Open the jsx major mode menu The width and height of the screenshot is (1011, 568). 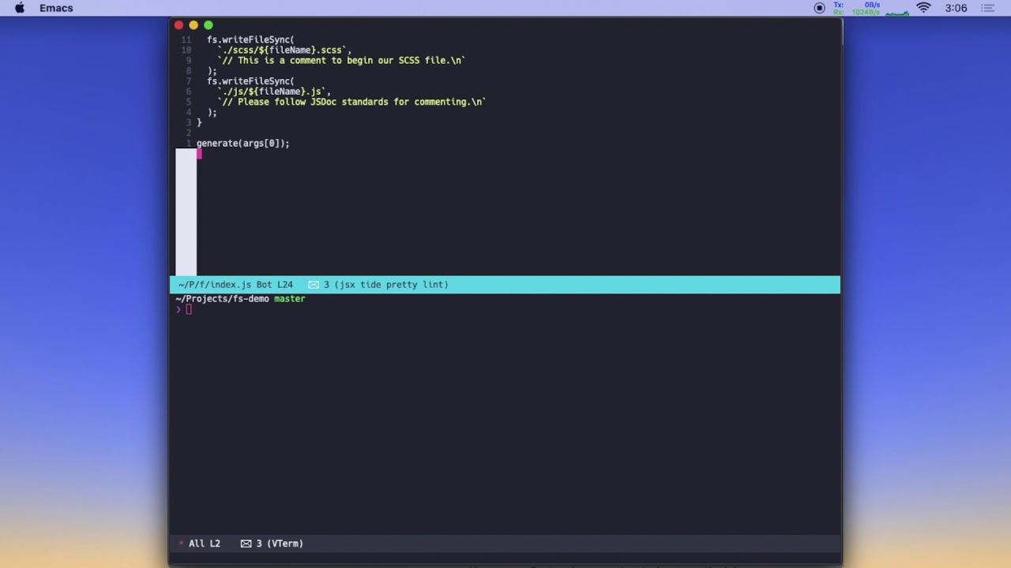point(347,285)
